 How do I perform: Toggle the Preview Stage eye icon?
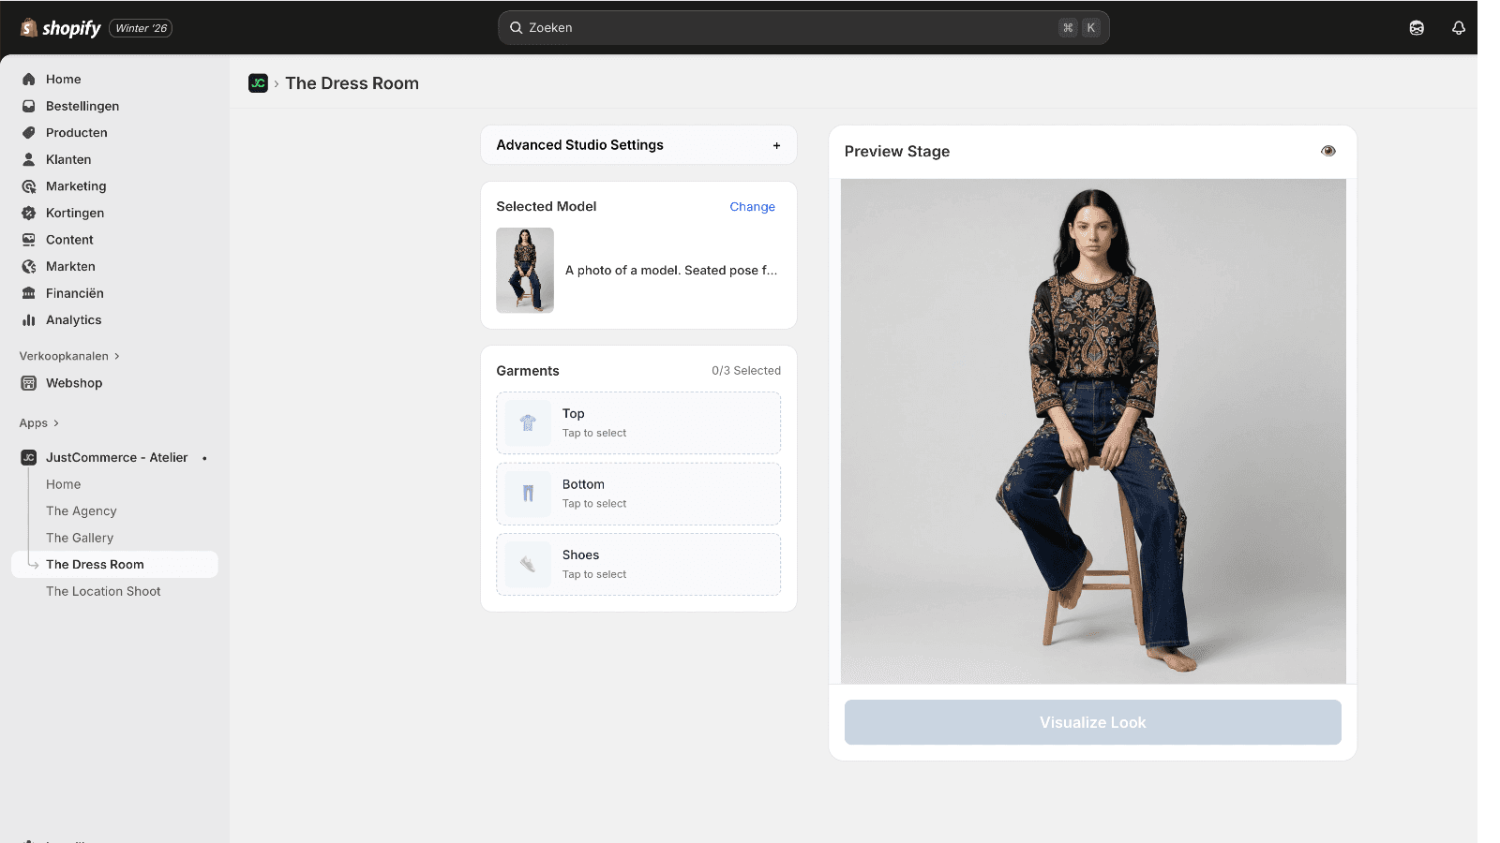pos(1327,150)
